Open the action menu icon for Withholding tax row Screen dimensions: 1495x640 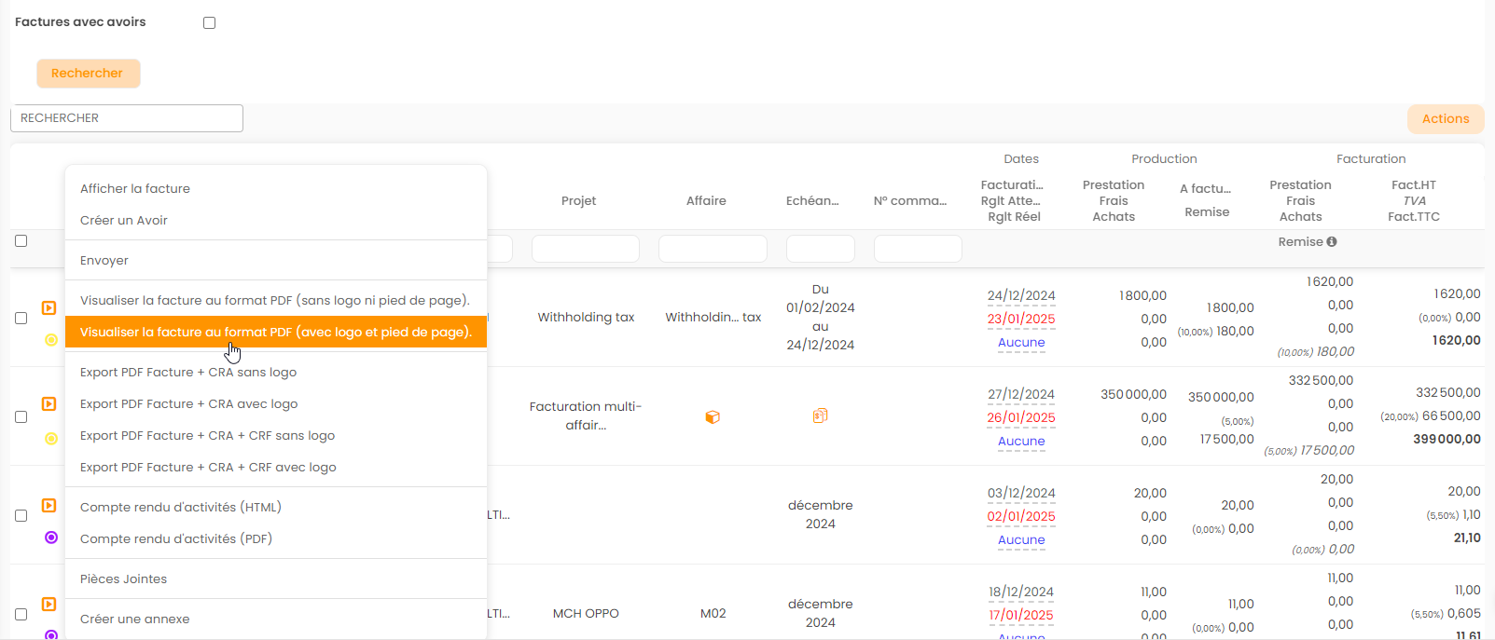pos(49,307)
